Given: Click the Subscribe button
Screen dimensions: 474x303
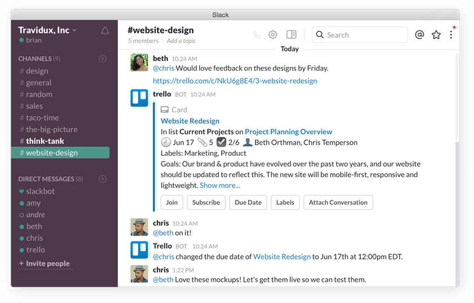Looking at the screenshot, I should click(206, 202).
